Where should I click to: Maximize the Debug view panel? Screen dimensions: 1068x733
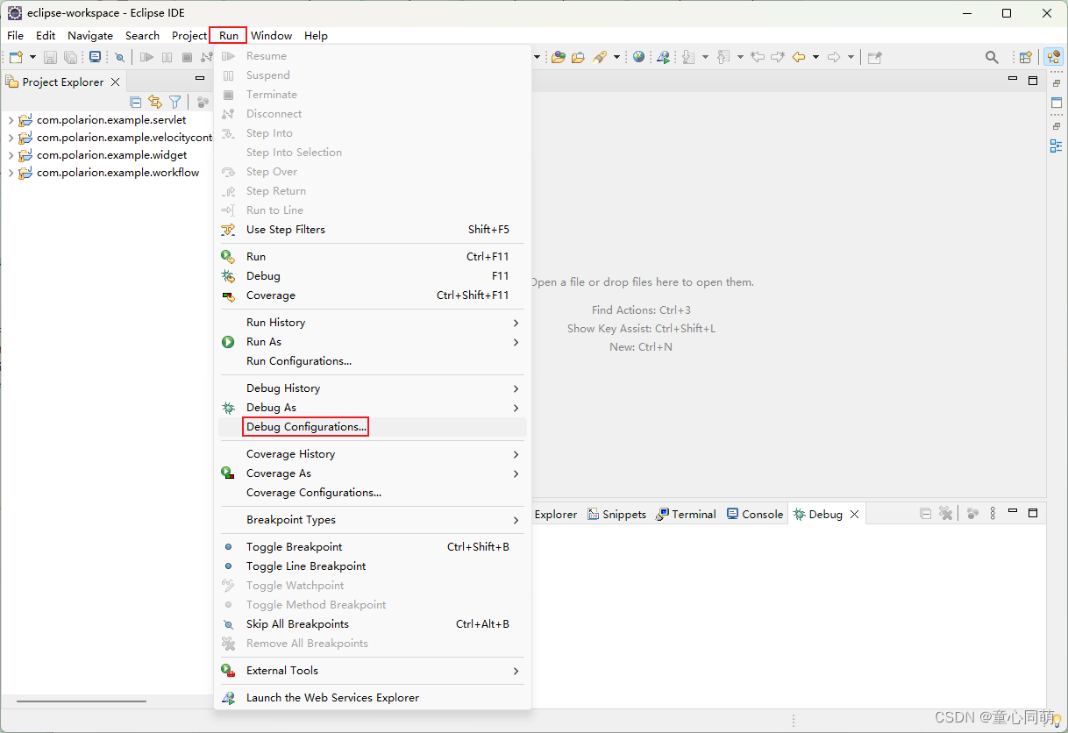click(1033, 513)
